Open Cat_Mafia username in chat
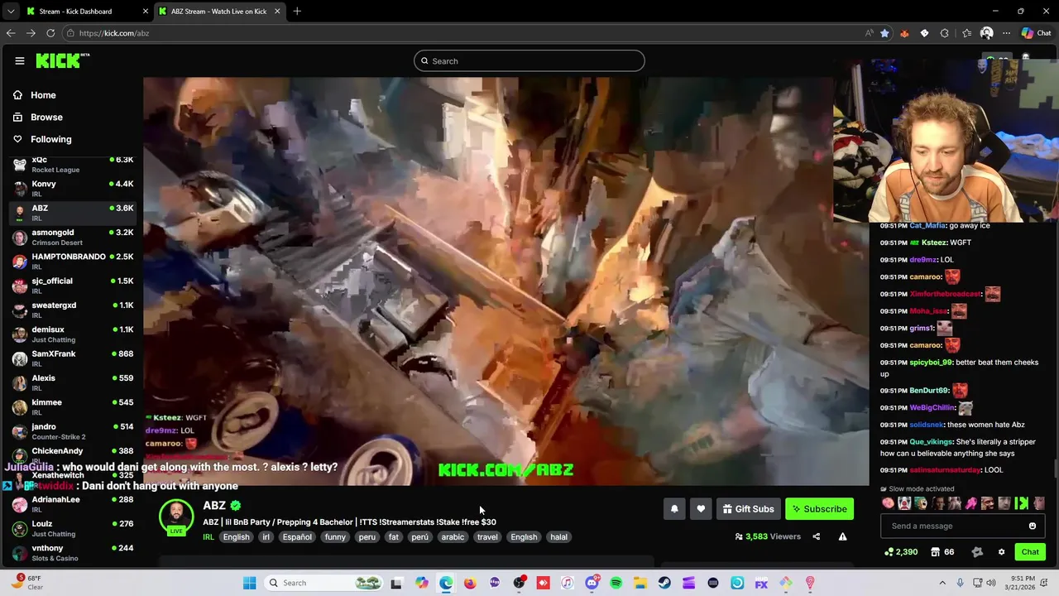The image size is (1059, 596). coord(927,225)
